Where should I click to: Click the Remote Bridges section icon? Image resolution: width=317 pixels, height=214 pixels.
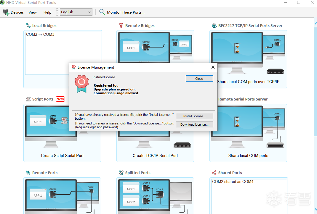click(x=121, y=25)
